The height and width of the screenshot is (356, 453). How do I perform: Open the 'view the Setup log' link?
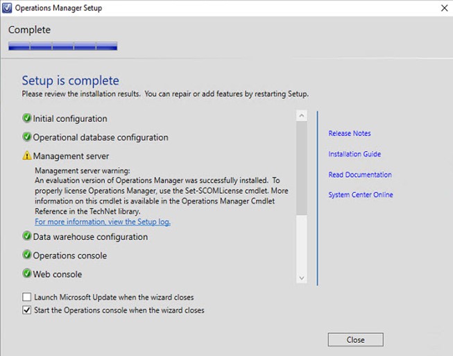(x=103, y=222)
